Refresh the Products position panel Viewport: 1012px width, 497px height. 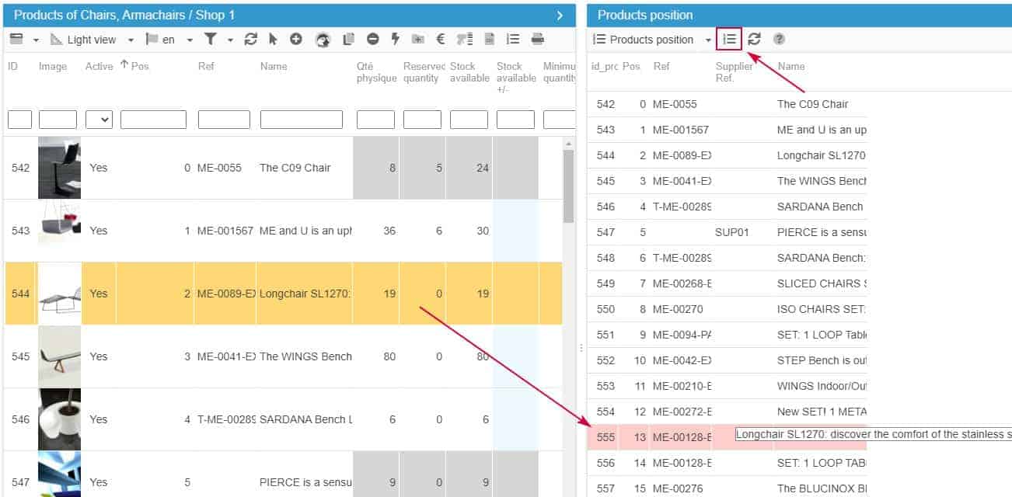click(x=754, y=40)
